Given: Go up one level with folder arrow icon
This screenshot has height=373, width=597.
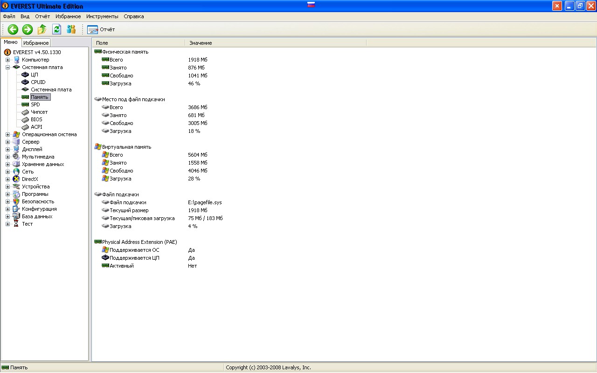Looking at the screenshot, I should coord(42,29).
